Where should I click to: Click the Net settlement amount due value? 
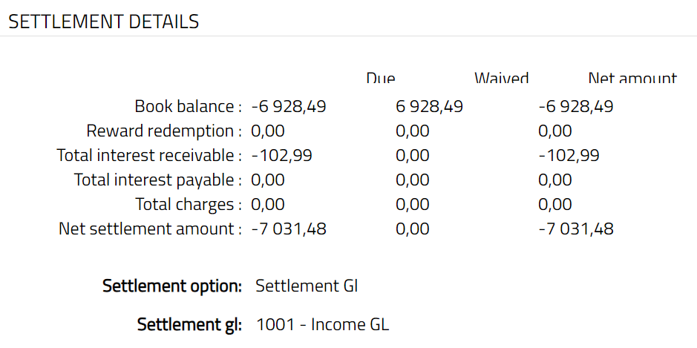(x=289, y=229)
